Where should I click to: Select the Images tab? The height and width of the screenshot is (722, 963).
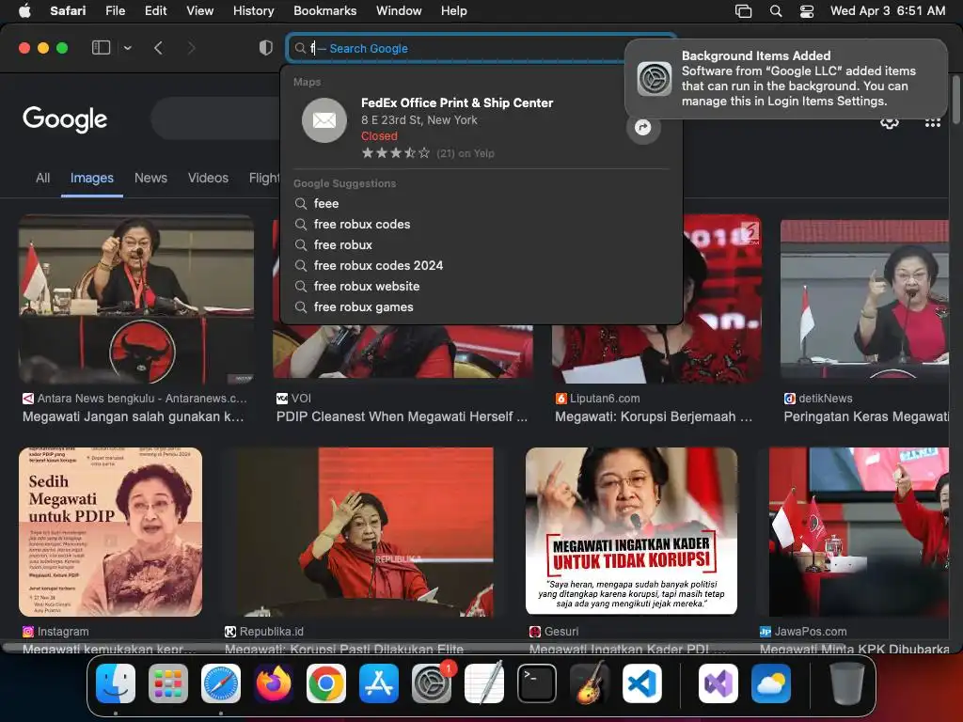pos(92,178)
